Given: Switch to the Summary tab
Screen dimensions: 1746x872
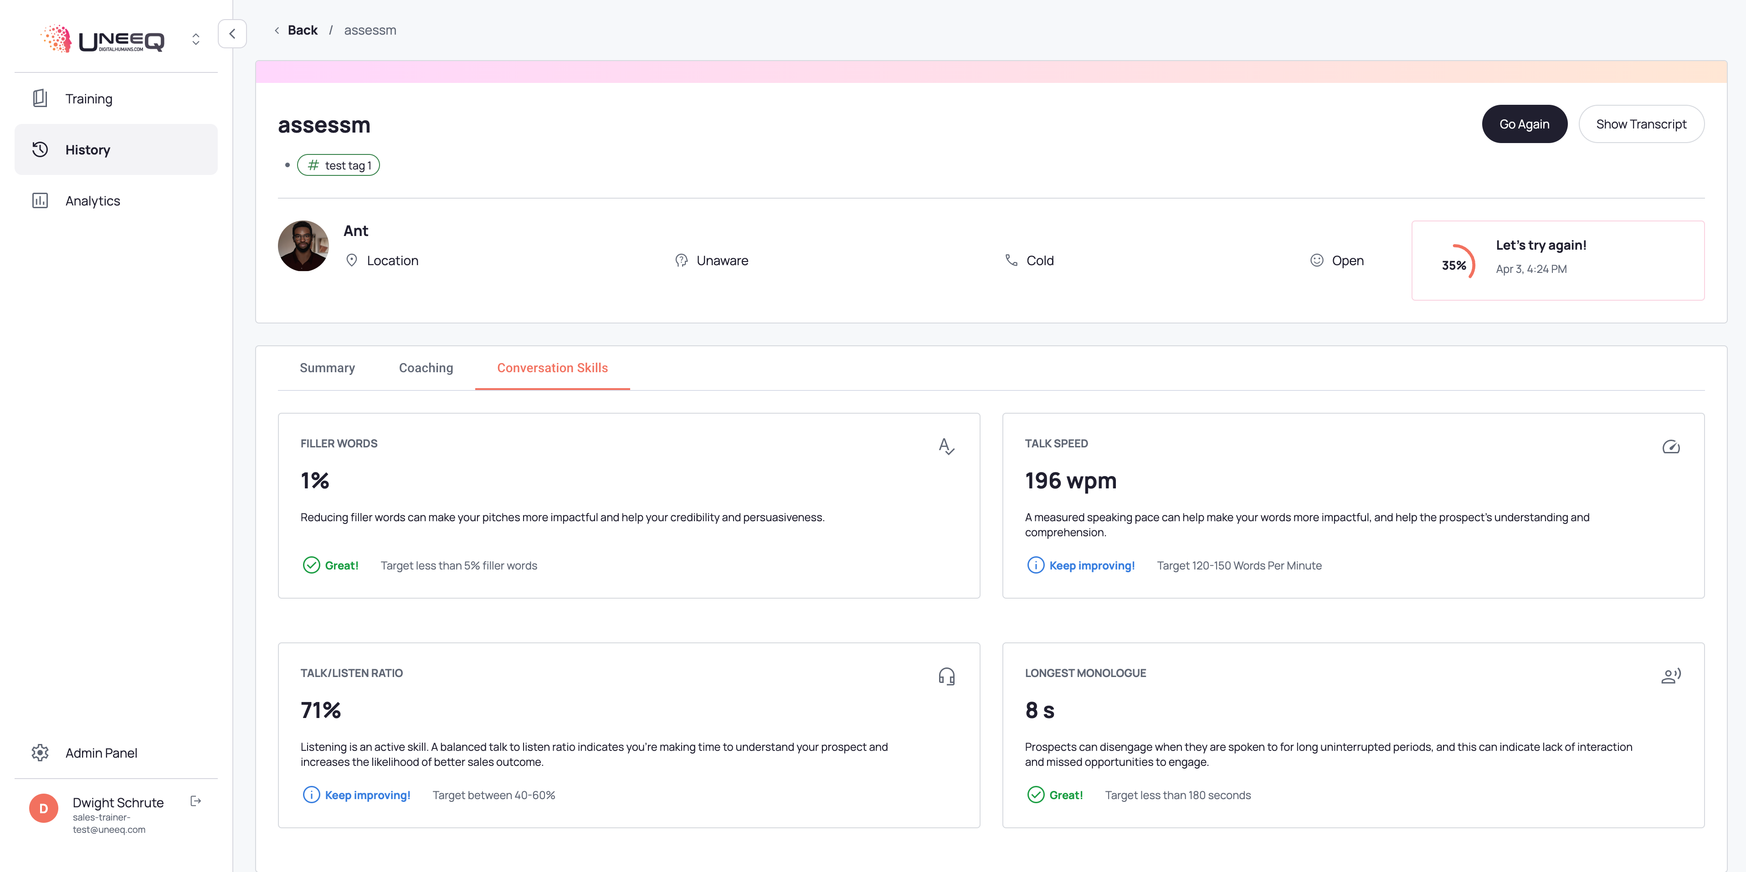Looking at the screenshot, I should [327, 368].
